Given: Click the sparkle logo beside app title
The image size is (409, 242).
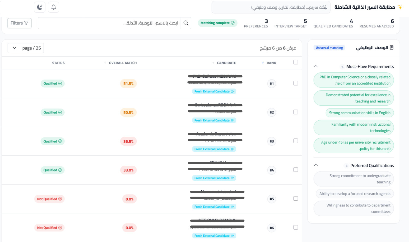Looking at the screenshot, I should 400,7.
